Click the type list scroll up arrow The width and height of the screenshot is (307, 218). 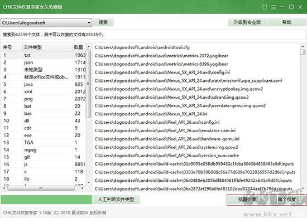[89, 46]
